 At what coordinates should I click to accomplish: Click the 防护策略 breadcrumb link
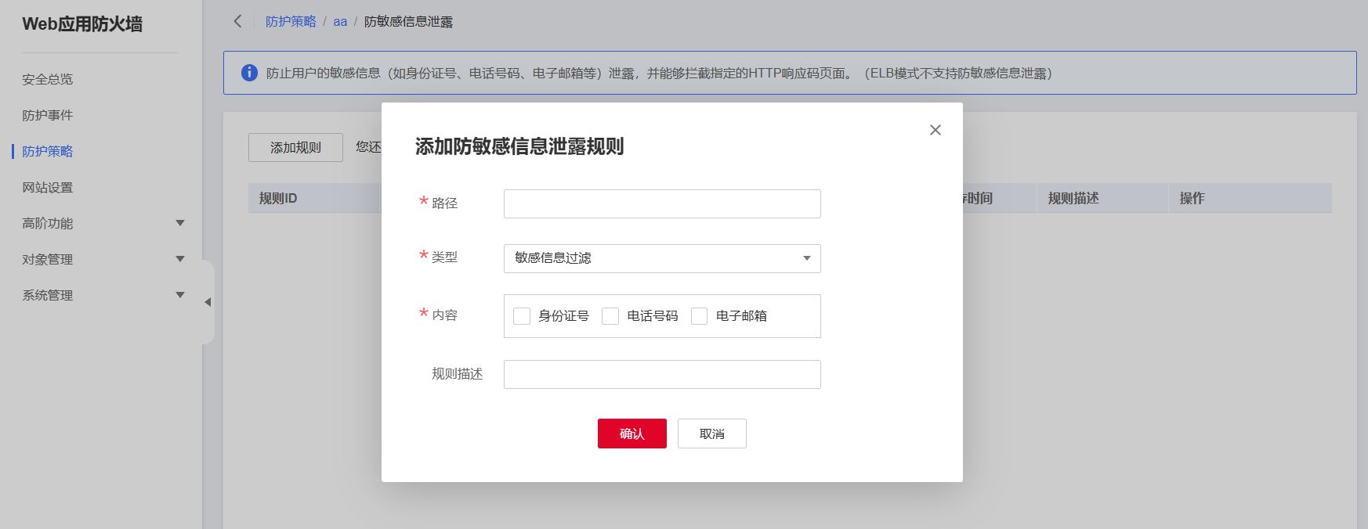[x=291, y=22]
